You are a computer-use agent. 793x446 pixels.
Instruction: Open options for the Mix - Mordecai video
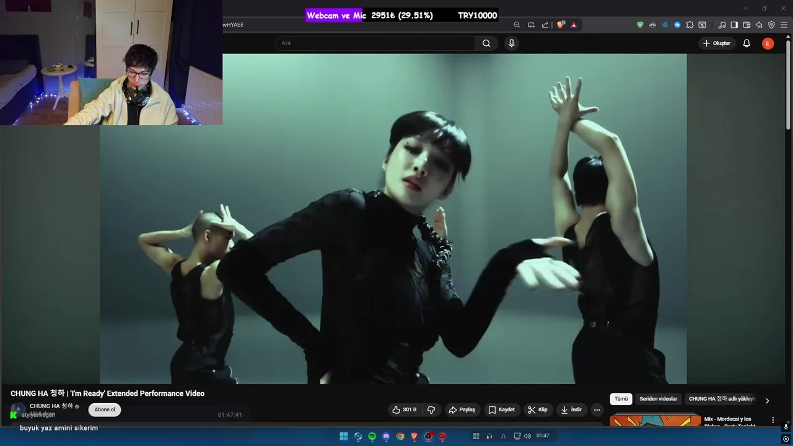click(x=773, y=420)
